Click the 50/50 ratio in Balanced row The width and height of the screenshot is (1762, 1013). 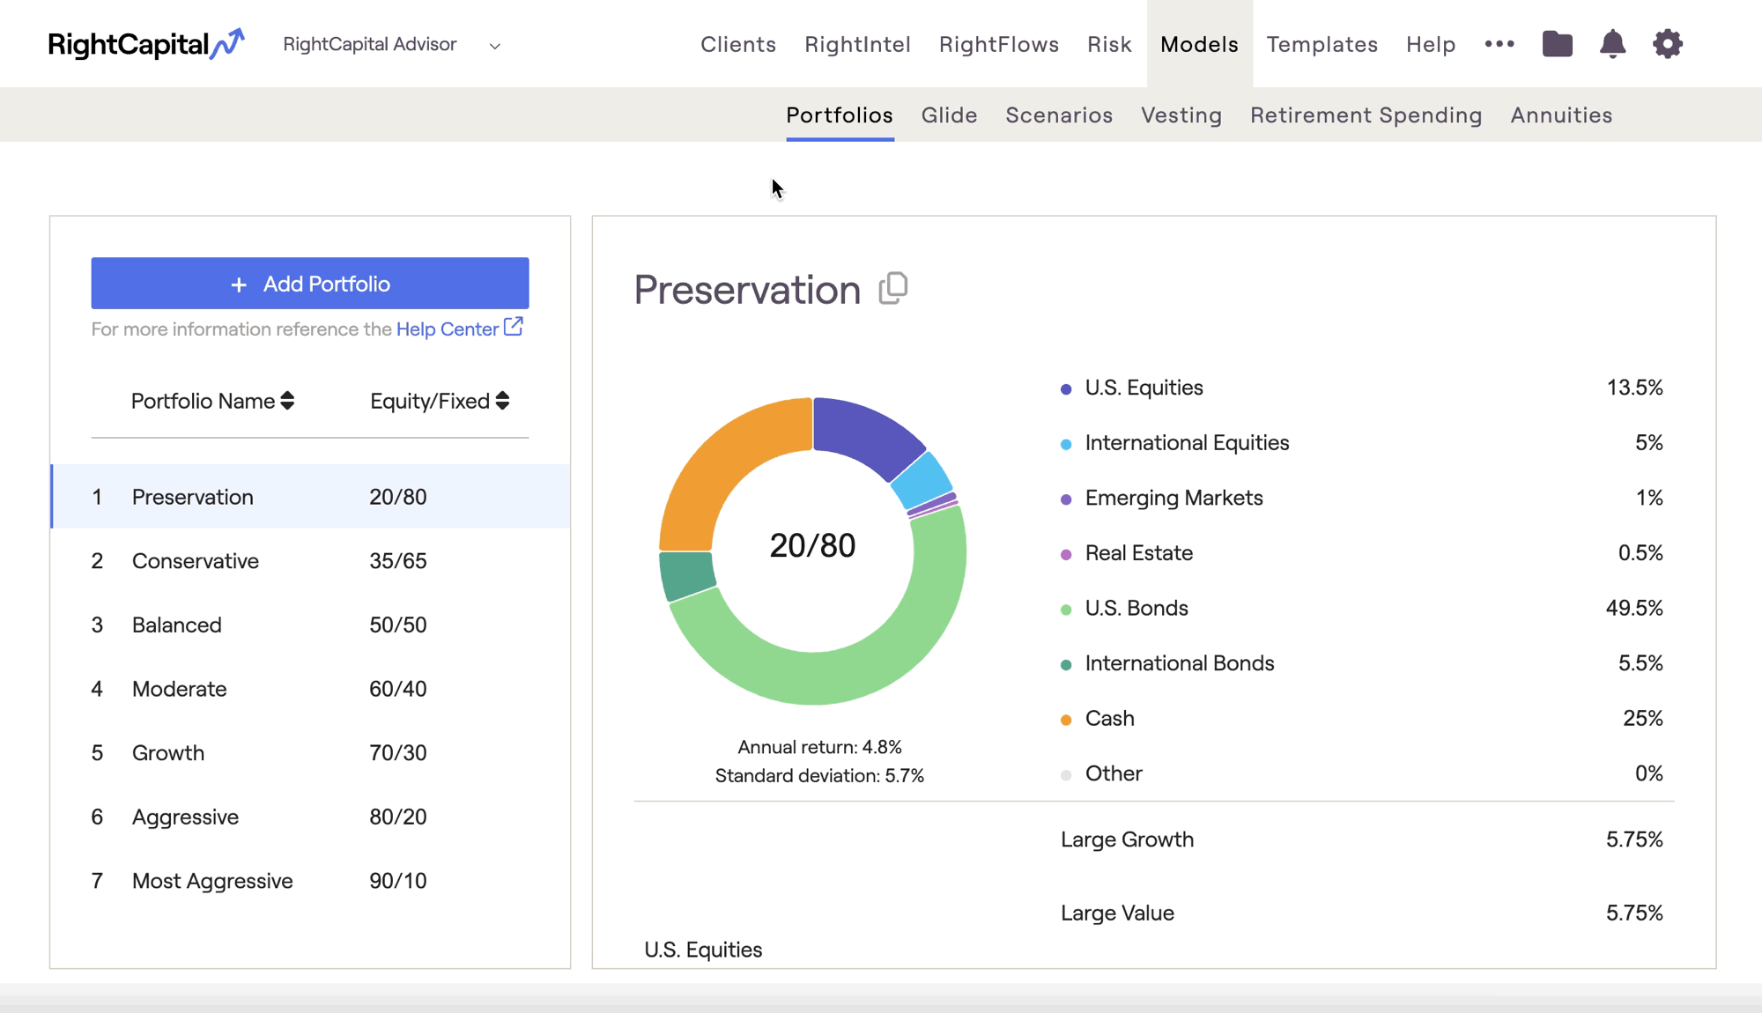coord(398,625)
